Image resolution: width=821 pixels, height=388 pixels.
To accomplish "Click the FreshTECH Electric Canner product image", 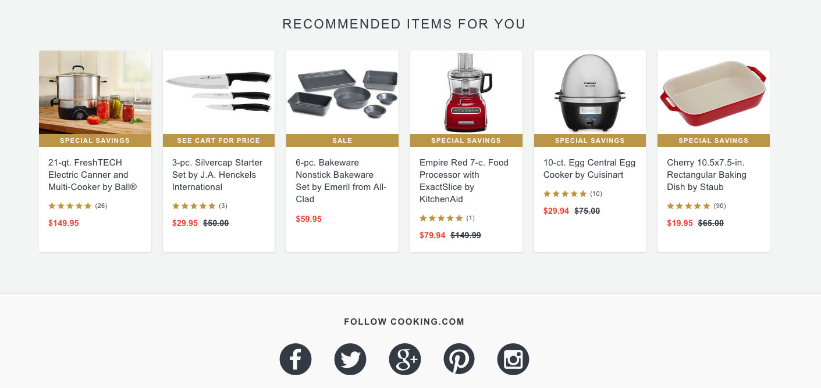I will coord(95,92).
